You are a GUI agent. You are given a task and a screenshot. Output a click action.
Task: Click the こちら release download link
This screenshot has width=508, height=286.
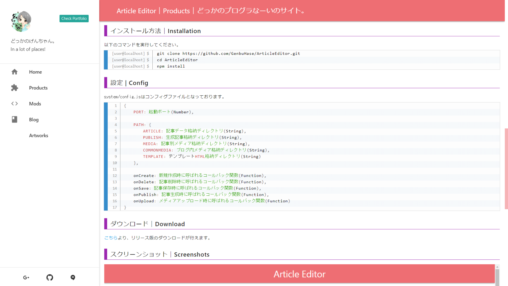(111, 238)
